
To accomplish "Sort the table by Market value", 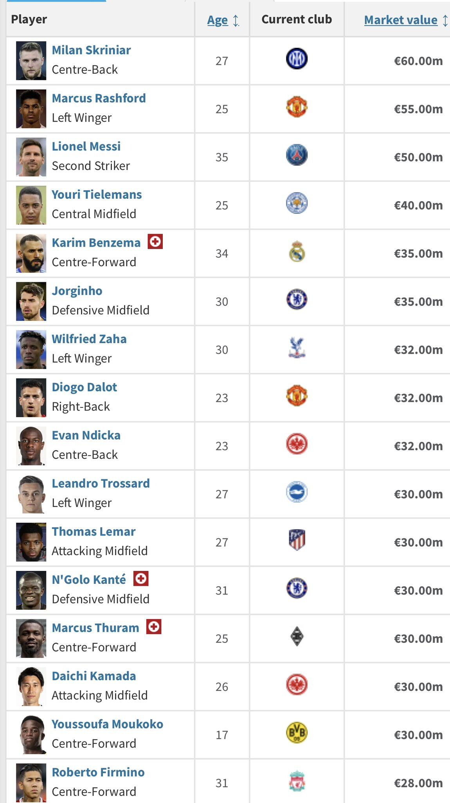I will 401,20.
